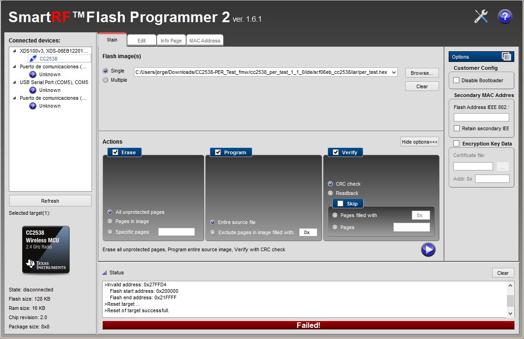Select the CC2538 device tree item
This screenshot has width=524, height=339.
[49, 59]
